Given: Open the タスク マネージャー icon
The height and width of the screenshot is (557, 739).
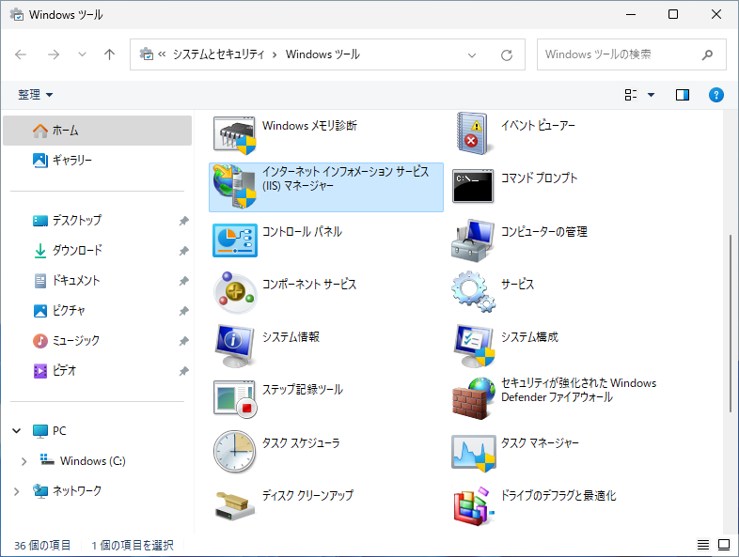Looking at the screenshot, I should [473, 453].
